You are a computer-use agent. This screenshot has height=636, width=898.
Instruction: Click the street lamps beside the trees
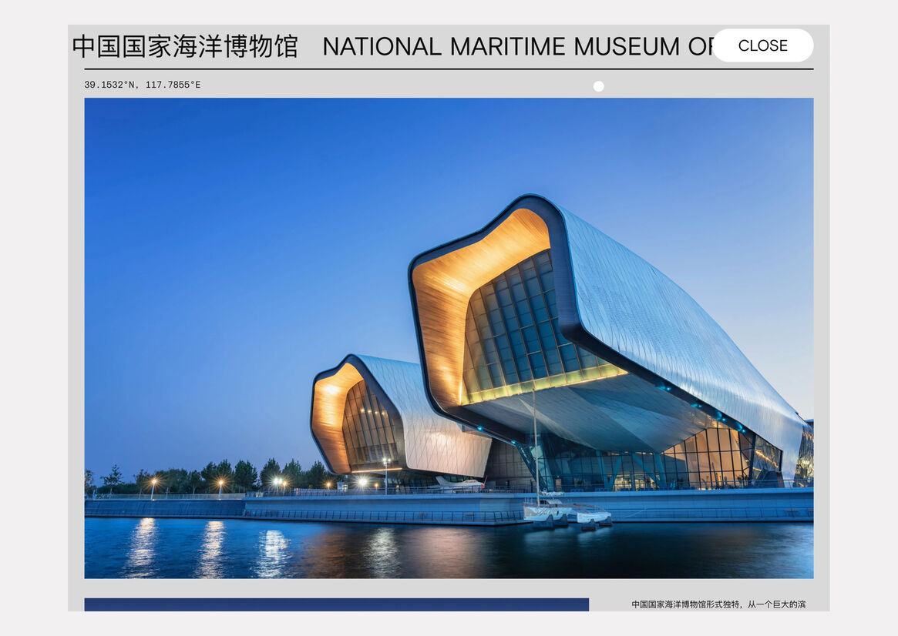point(219,485)
